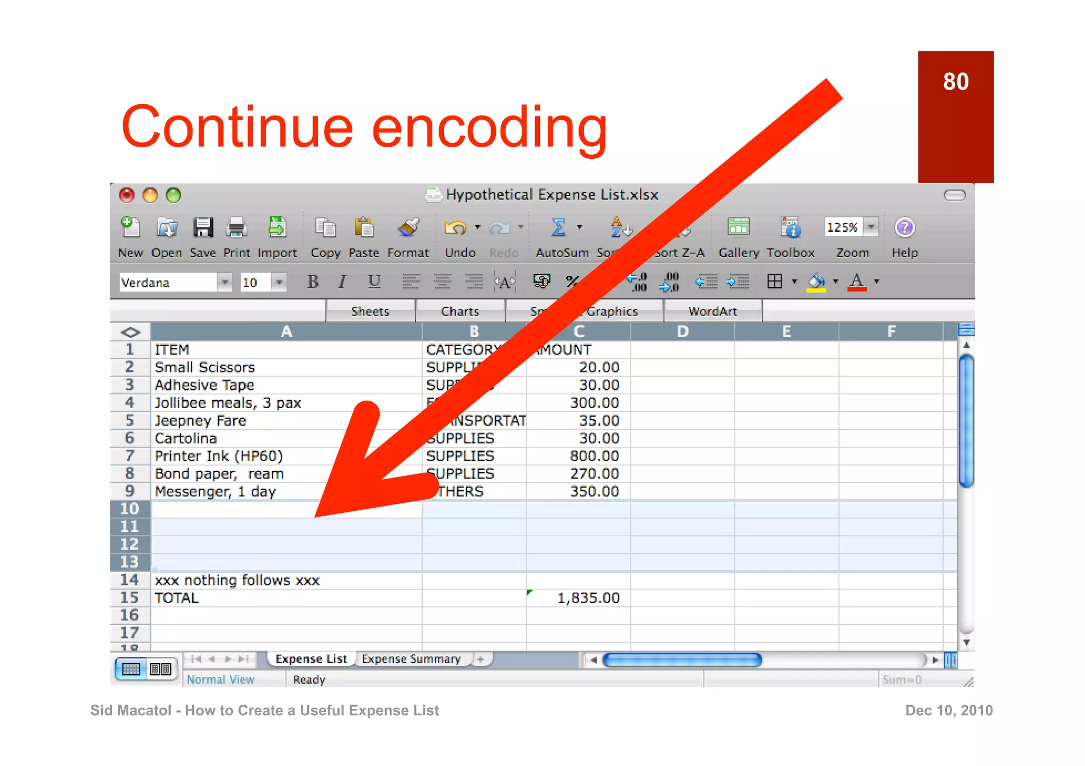Open the font size dropdown showing 10

(279, 282)
